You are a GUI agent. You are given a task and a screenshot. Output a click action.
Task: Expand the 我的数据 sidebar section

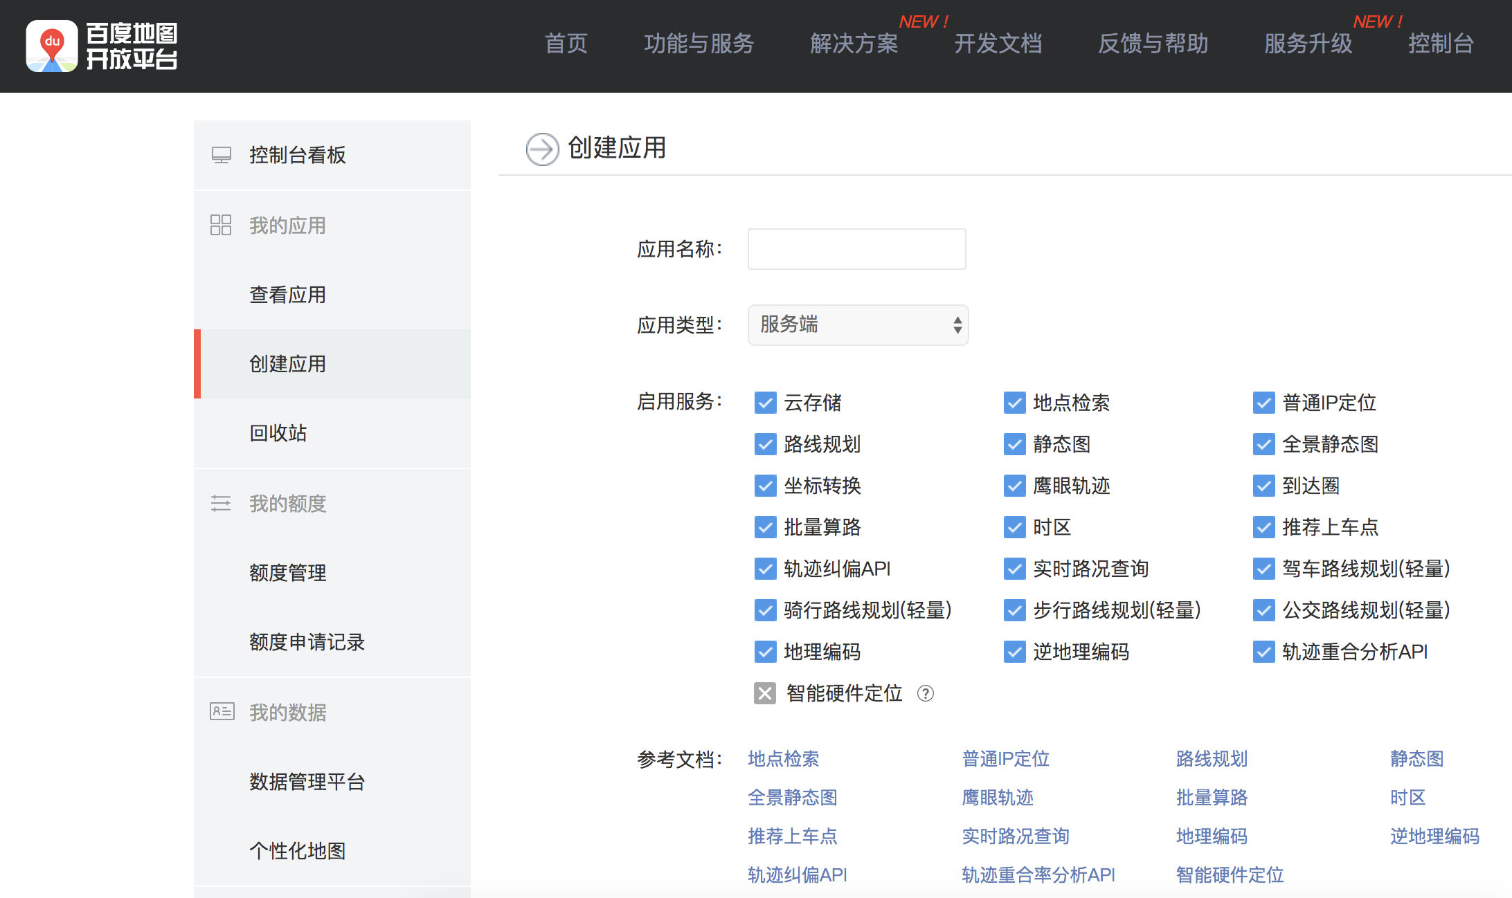click(x=332, y=713)
